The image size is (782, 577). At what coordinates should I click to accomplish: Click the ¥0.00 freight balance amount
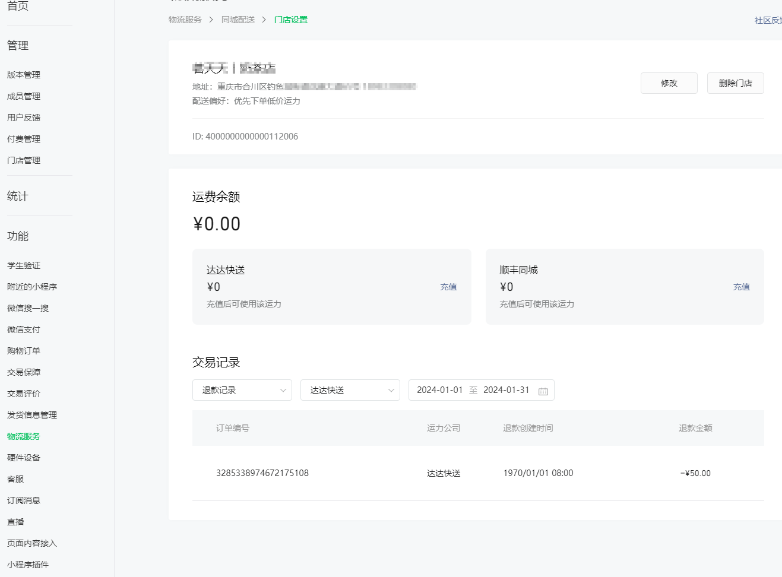[x=217, y=224]
